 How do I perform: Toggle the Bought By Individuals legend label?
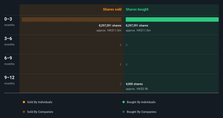(141, 102)
